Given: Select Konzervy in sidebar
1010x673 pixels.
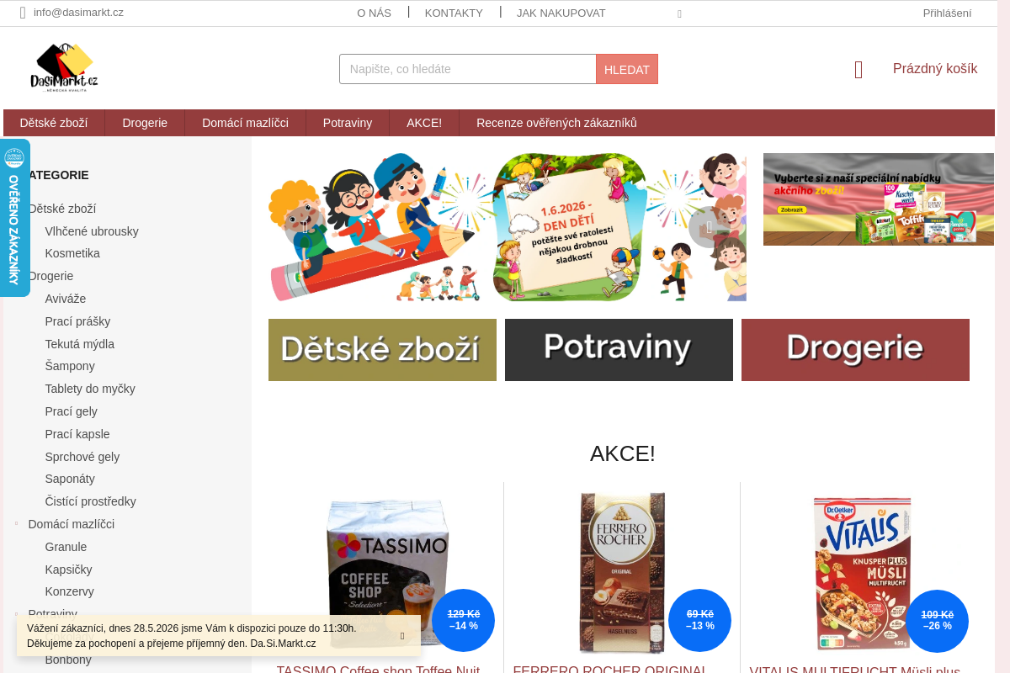Looking at the screenshot, I should [x=69, y=591].
